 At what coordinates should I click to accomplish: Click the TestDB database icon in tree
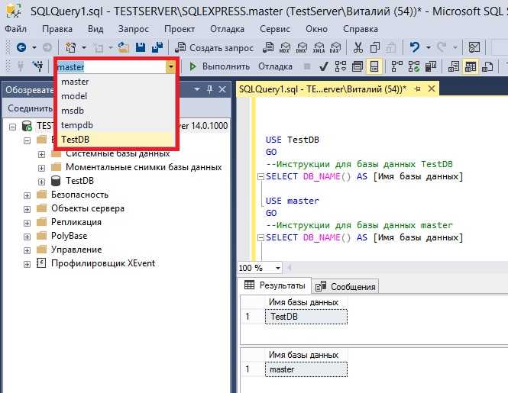click(x=56, y=181)
